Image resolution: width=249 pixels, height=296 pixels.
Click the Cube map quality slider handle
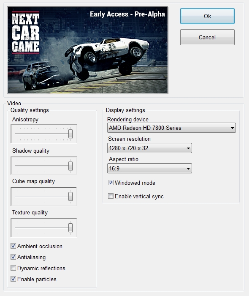(70, 196)
